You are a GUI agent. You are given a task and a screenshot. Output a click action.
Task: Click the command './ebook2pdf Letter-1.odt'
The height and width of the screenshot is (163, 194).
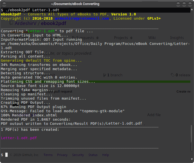click(x=32, y=10)
